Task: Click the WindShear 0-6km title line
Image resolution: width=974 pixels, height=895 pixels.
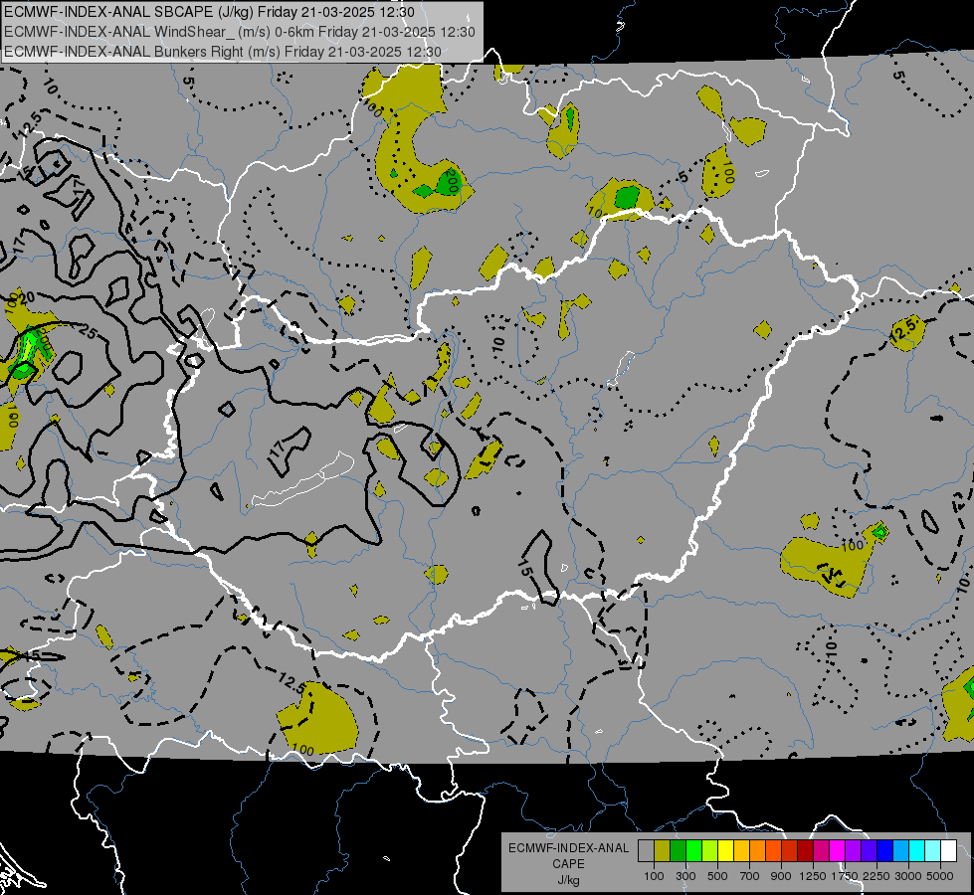Action: coord(240,32)
